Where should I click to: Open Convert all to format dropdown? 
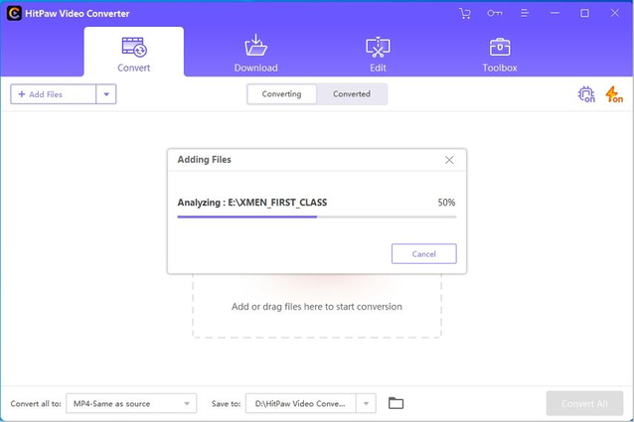pos(131,403)
